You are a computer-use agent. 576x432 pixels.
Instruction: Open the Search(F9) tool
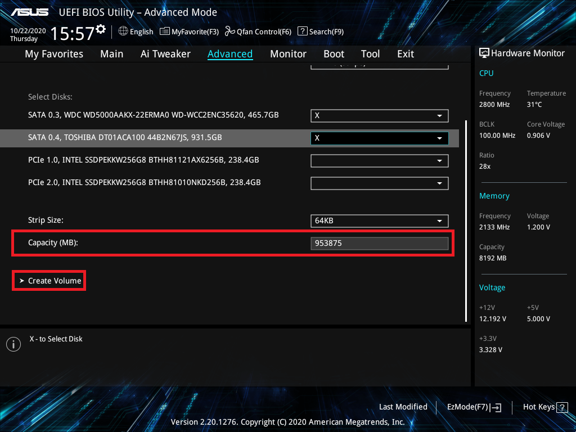click(321, 31)
